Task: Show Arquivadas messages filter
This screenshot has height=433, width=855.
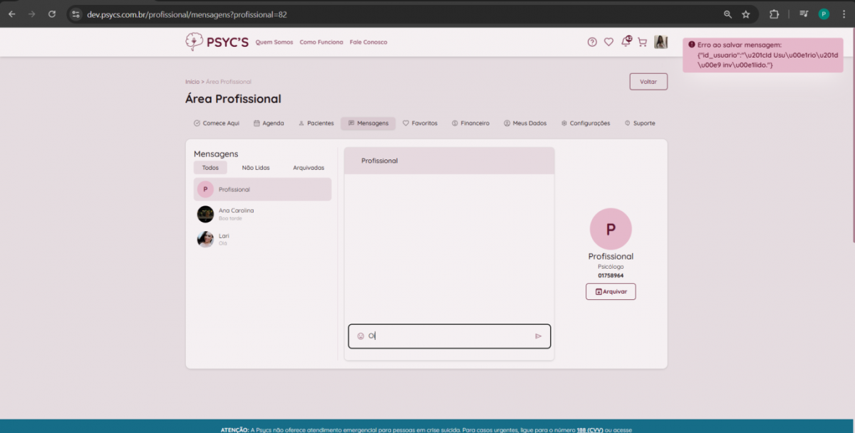Action: pos(309,168)
